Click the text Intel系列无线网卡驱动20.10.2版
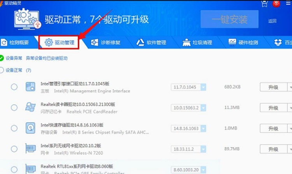 click(x=71, y=146)
